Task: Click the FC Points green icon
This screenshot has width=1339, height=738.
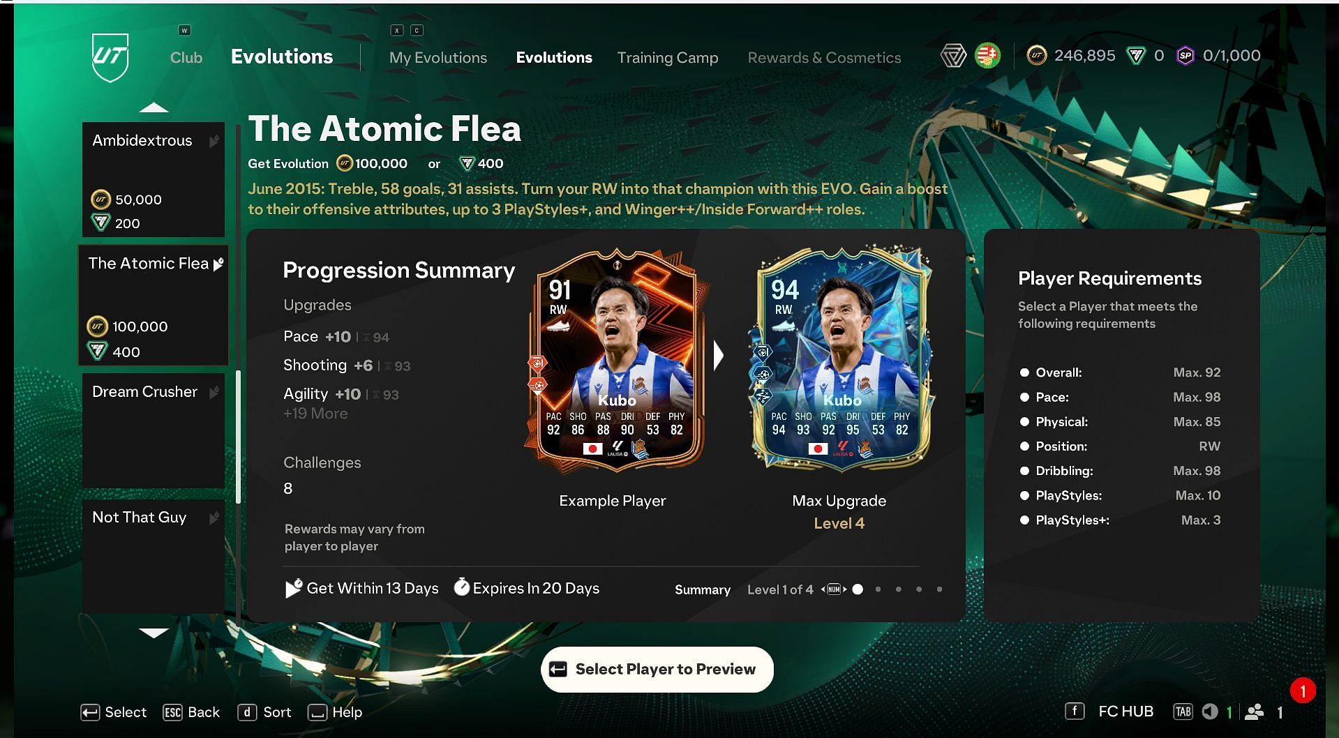Action: pyautogui.click(x=1136, y=56)
